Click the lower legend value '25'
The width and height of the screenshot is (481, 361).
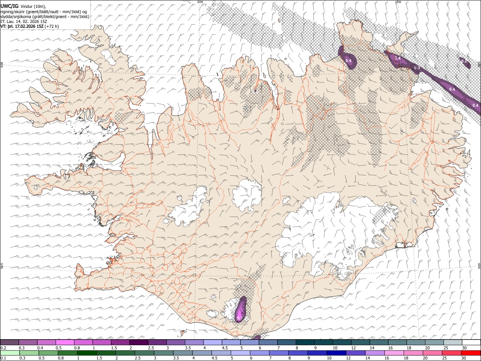pyautogui.click(x=445, y=358)
